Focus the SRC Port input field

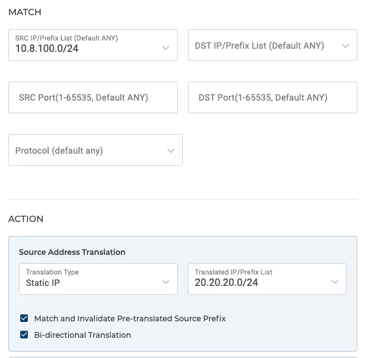[x=93, y=97]
